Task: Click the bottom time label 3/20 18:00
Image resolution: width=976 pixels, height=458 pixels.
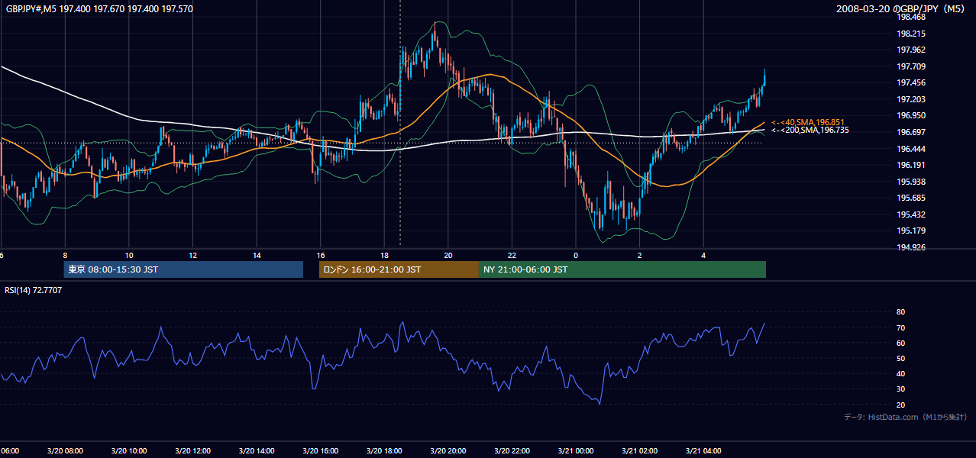Action: click(384, 451)
